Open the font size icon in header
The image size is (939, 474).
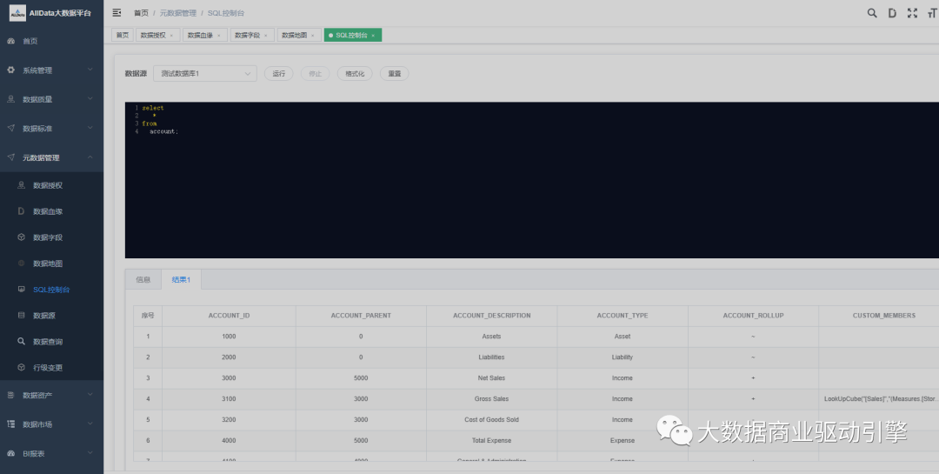(932, 13)
